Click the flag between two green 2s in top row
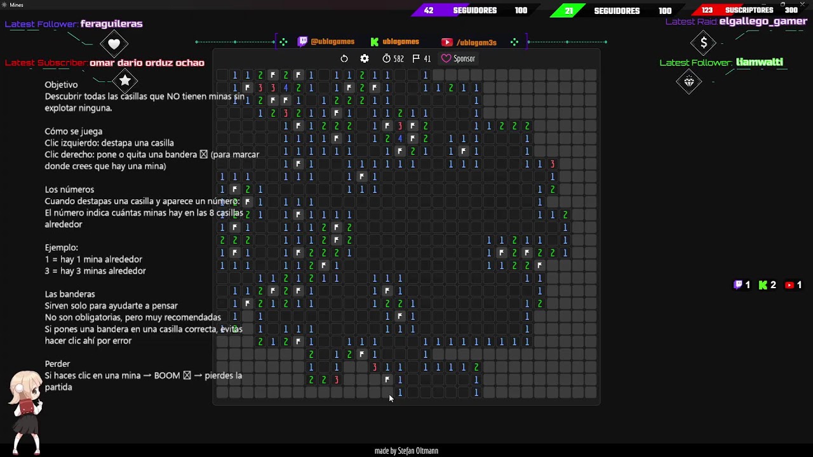 [273, 75]
